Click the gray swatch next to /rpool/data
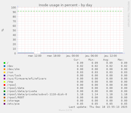 tap(4, 88)
